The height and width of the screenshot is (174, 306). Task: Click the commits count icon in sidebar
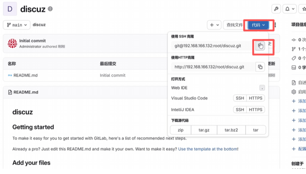294,40
